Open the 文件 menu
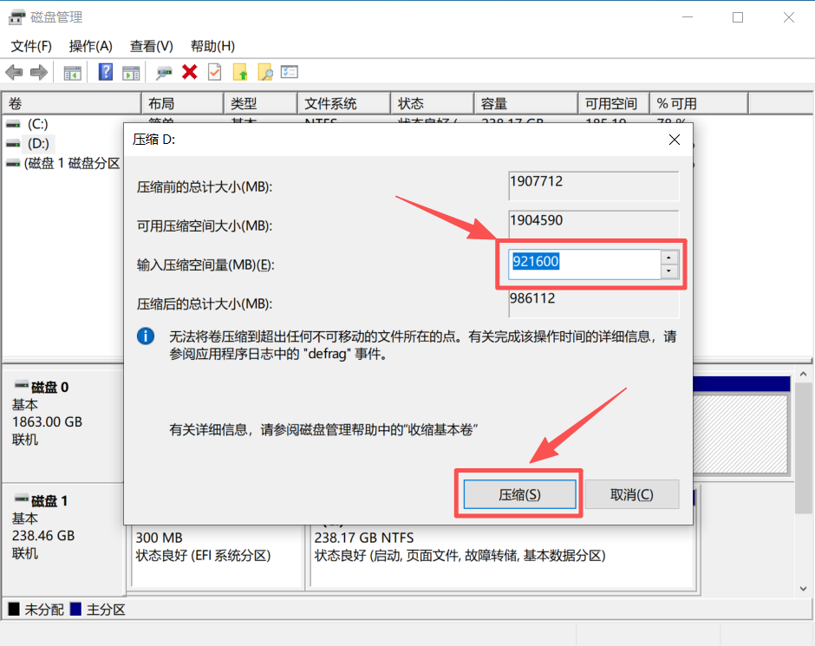The height and width of the screenshot is (646, 815). pos(30,45)
